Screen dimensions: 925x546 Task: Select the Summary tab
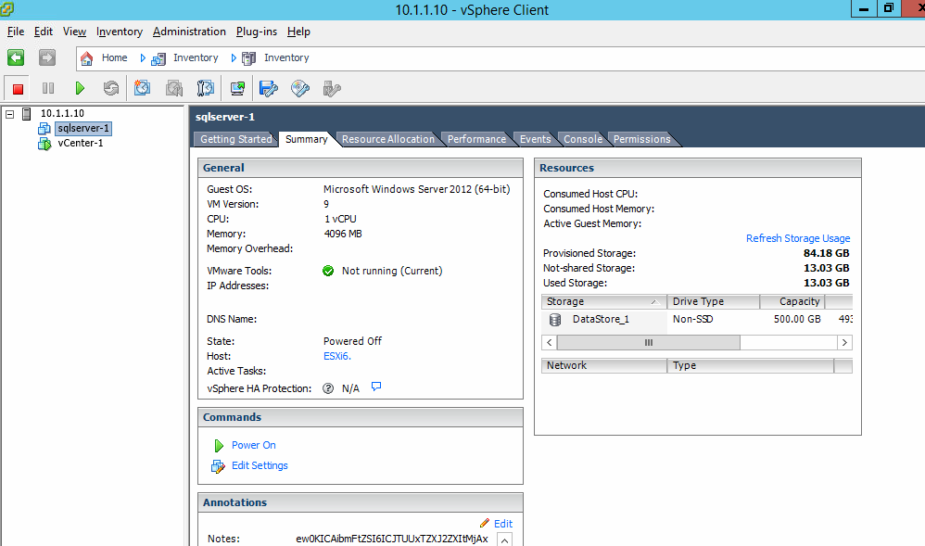[x=307, y=139]
